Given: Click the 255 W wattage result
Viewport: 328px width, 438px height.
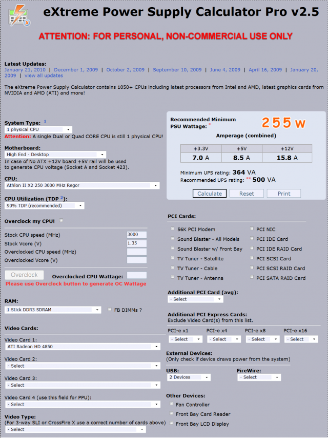Looking at the screenshot, I should [283, 123].
